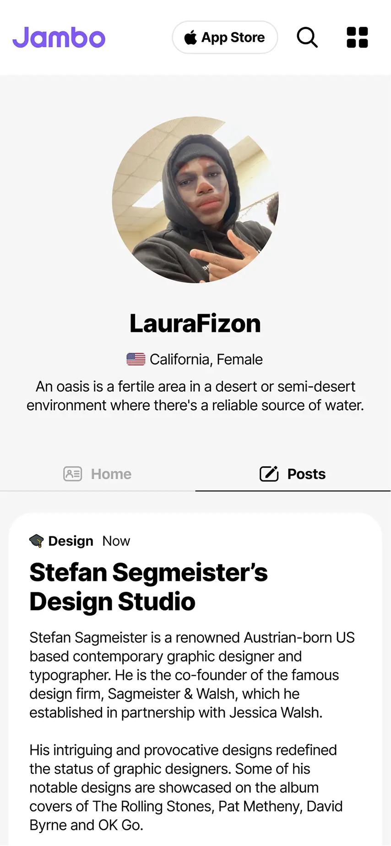Switch to the Home tab
The width and height of the screenshot is (391, 846).
[111, 474]
